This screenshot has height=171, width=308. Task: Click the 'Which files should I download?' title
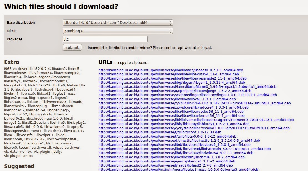(61, 6)
